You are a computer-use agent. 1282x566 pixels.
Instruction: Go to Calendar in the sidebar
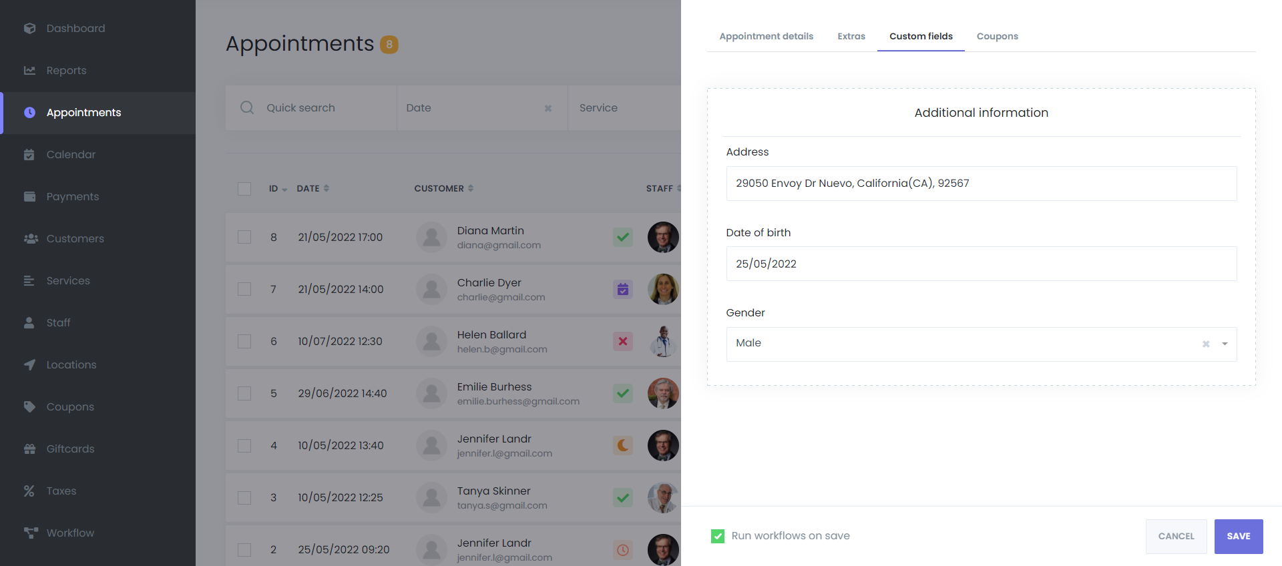tap(71, 154)
